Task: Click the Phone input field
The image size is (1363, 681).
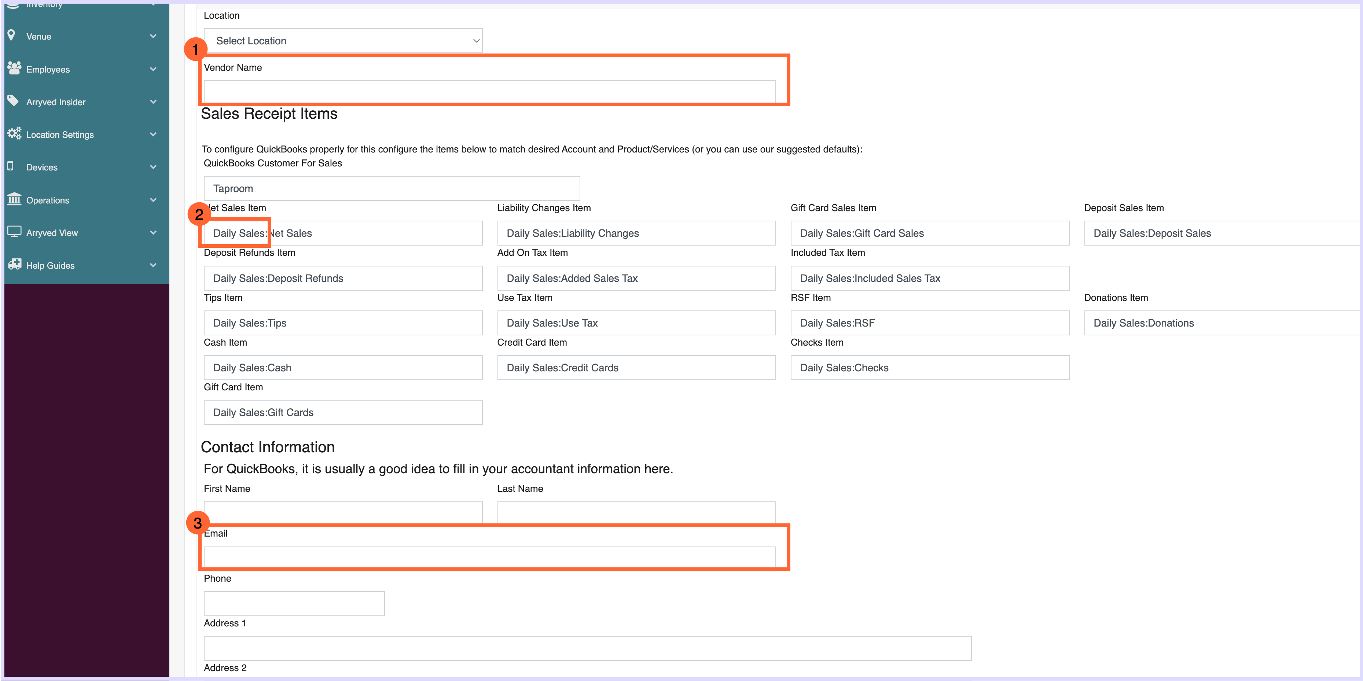Action: pyautogui.click(x=294, y=604)
